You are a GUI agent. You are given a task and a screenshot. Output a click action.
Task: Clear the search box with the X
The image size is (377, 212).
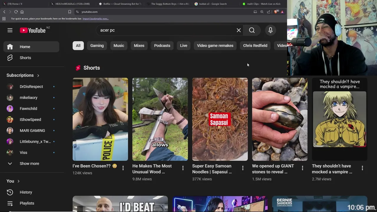point(239,30)
